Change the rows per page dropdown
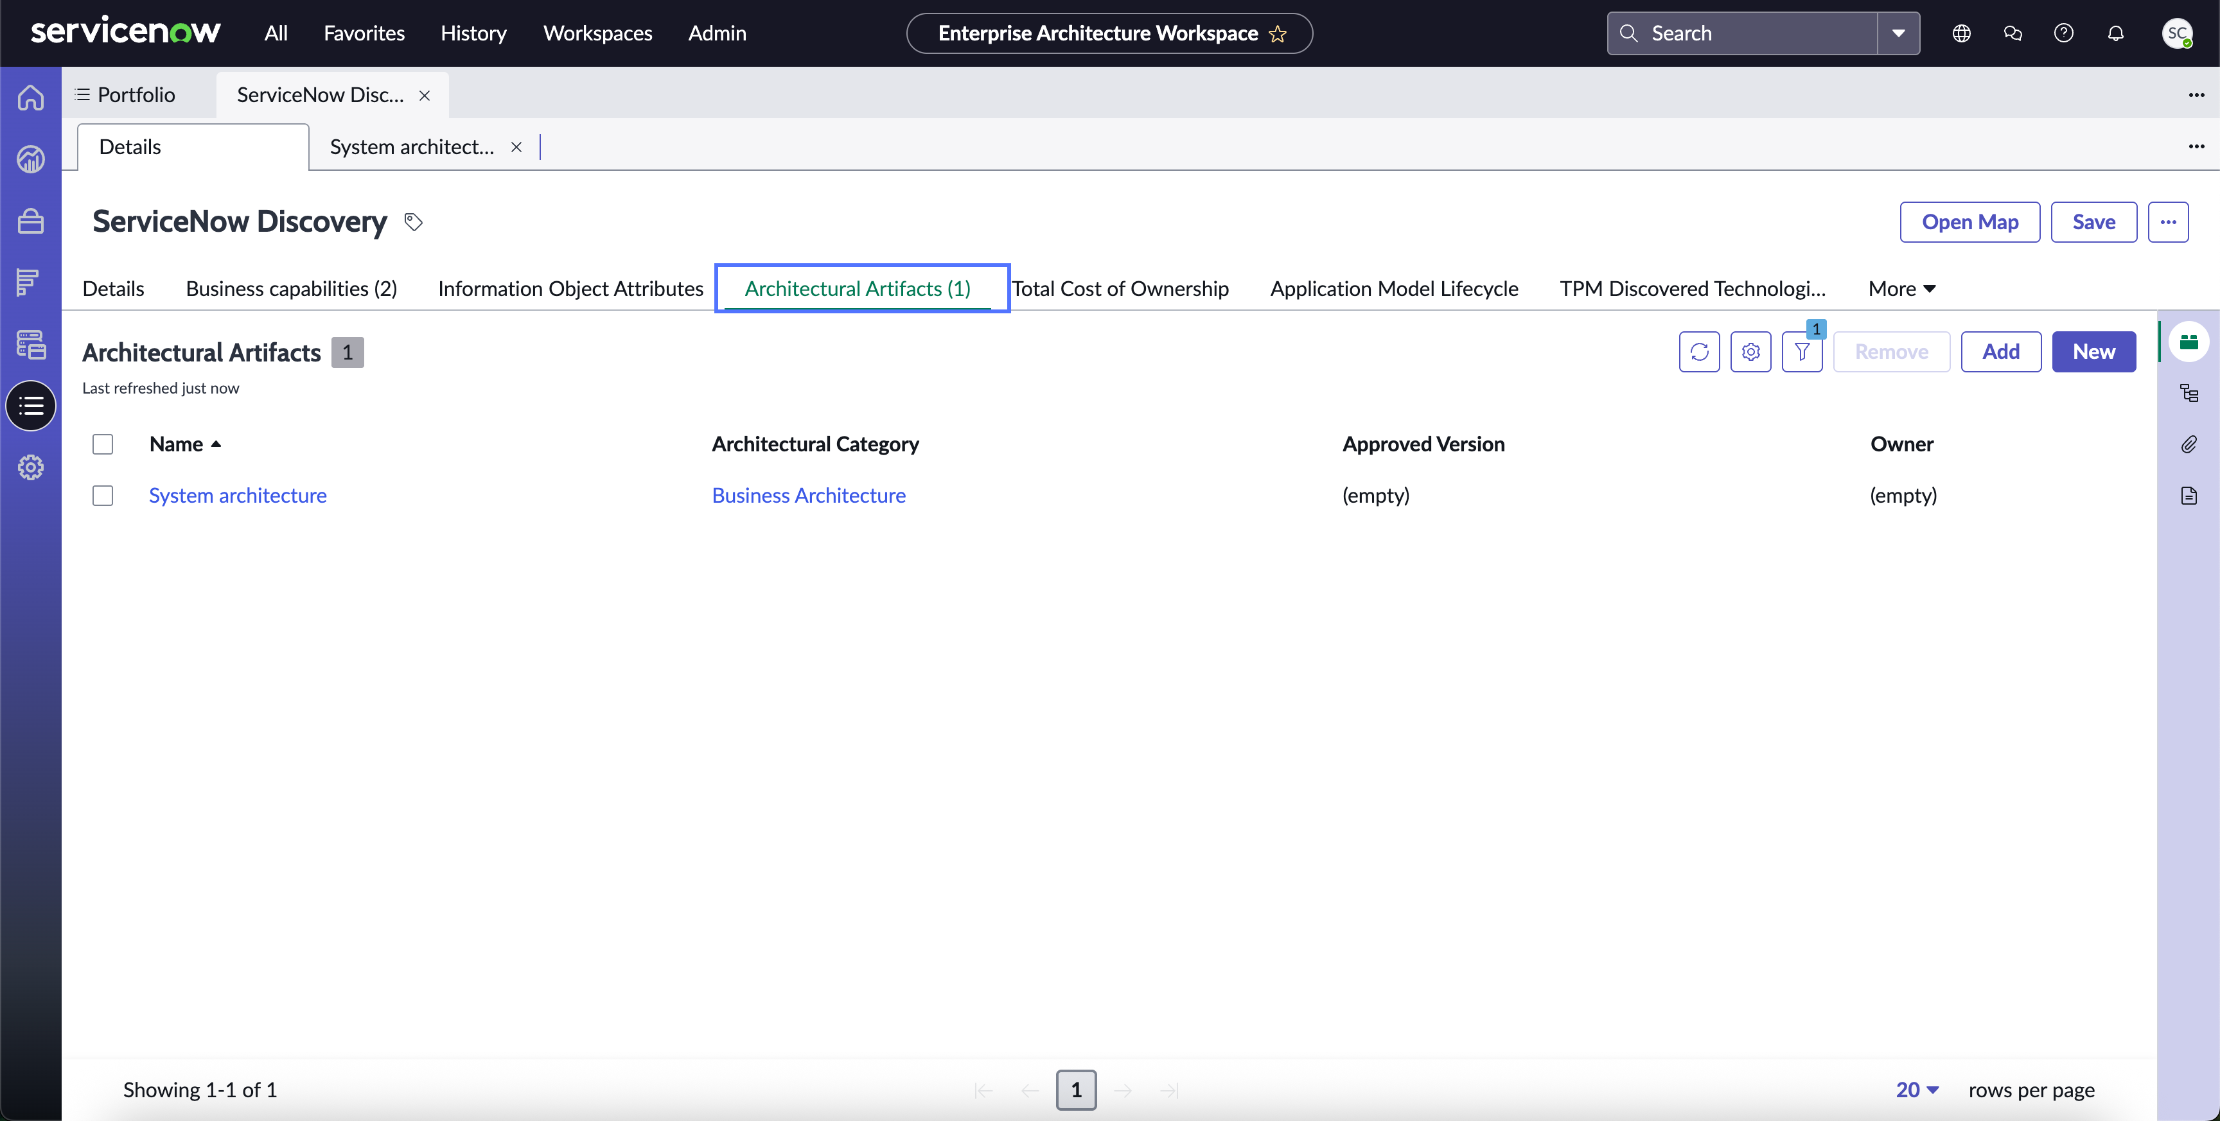2220x1121 pixels. 1917,1090
